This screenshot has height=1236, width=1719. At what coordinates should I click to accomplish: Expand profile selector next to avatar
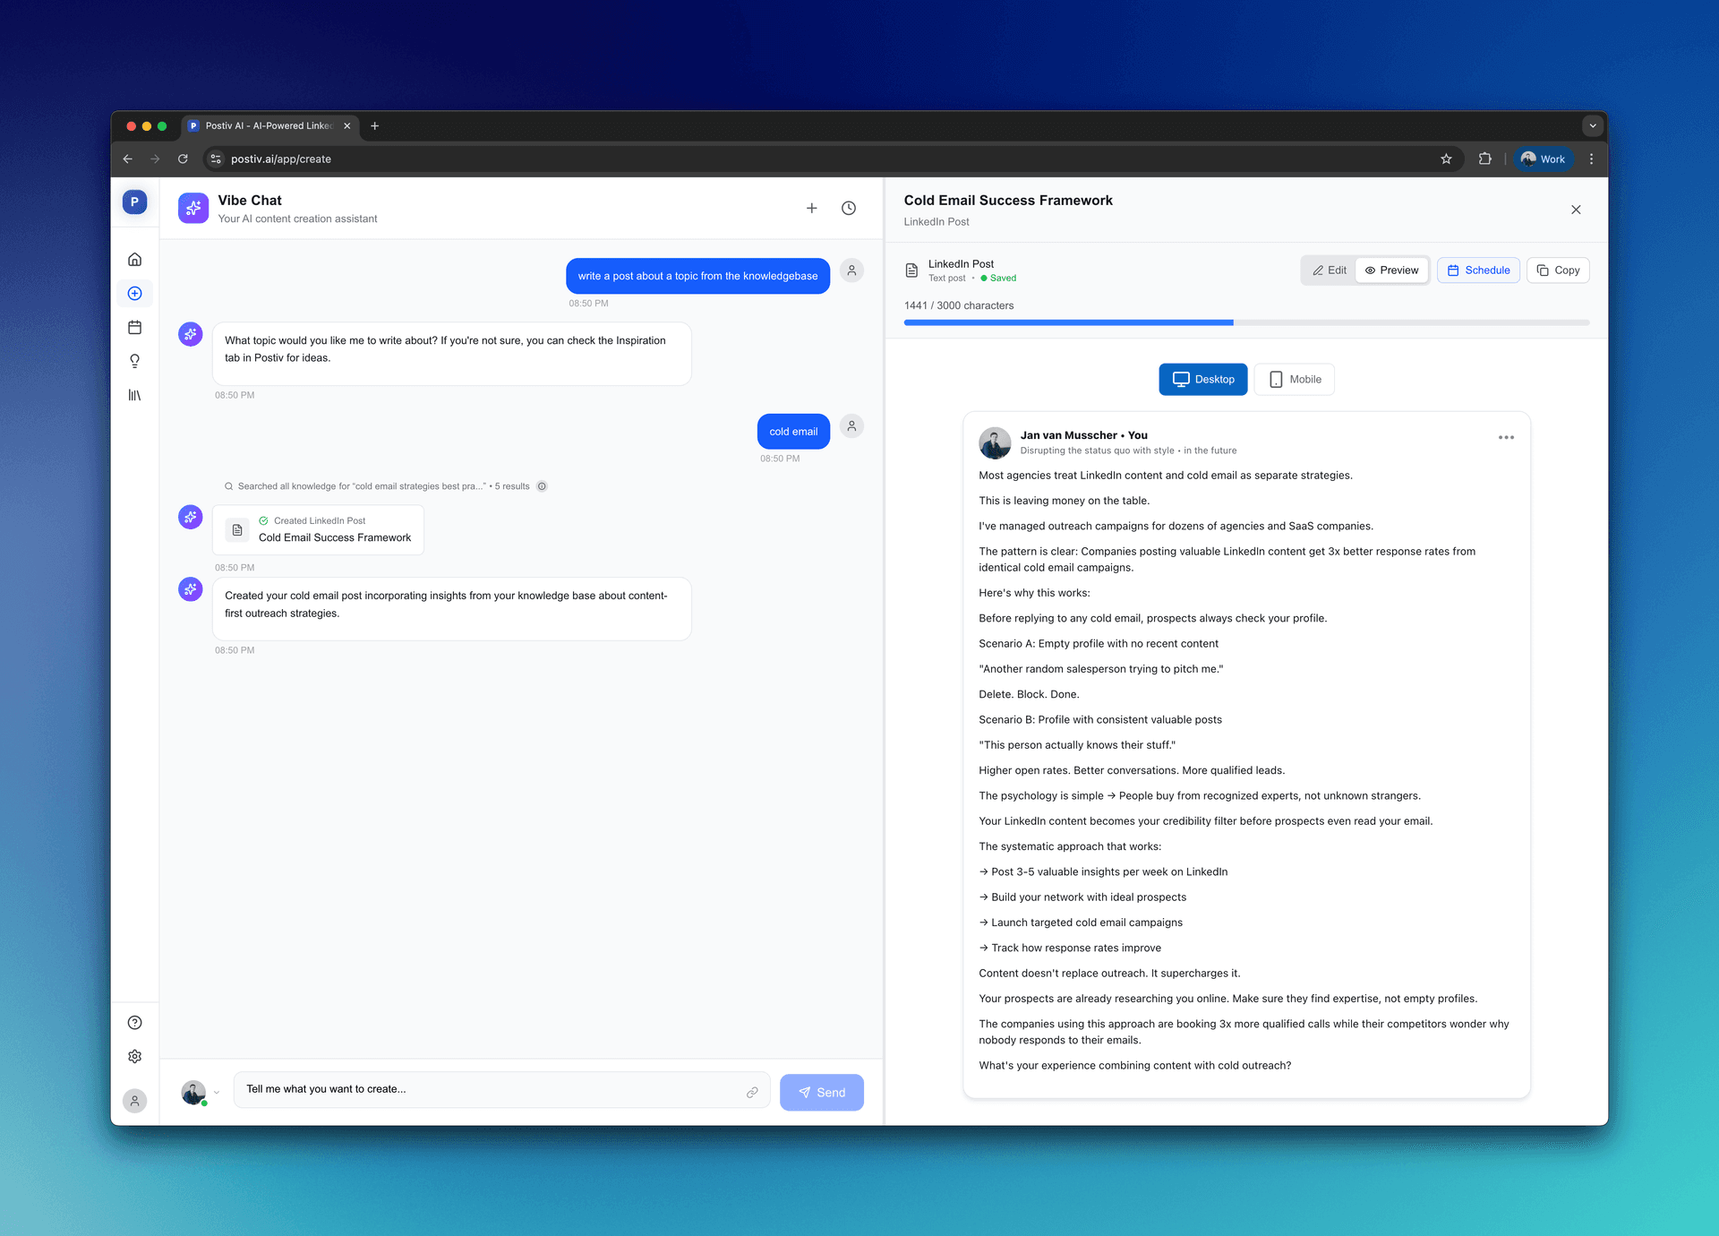click(216, 1093)
